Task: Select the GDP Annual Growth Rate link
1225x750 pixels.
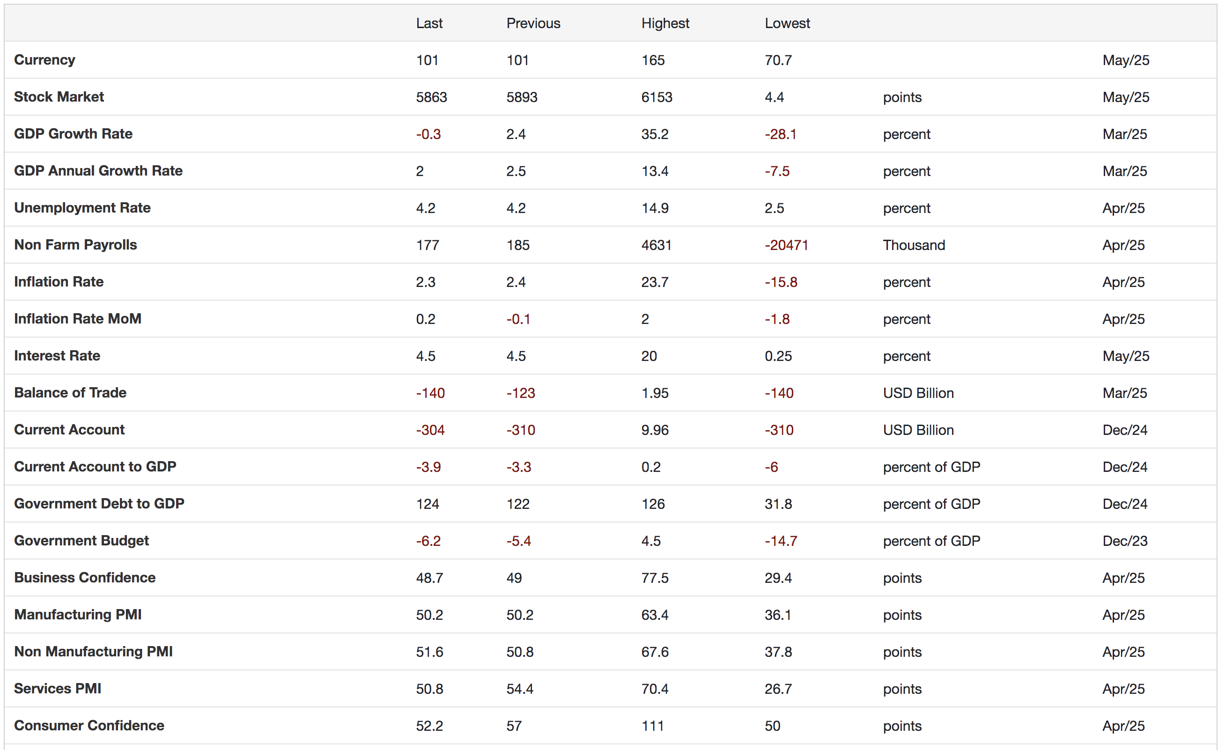Action: 98,170
